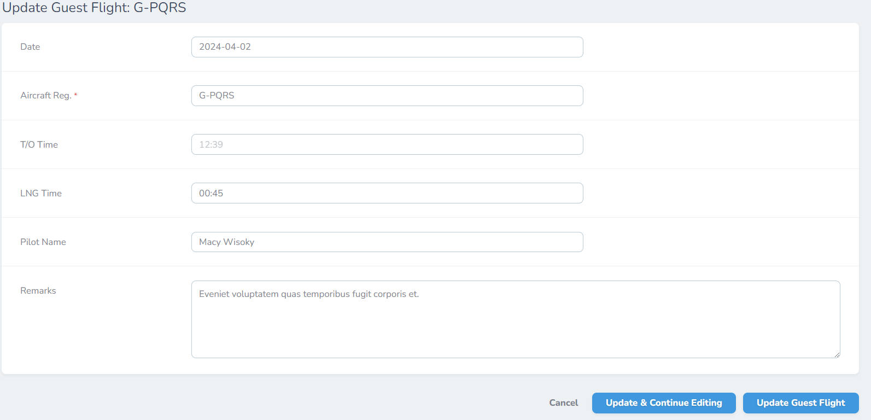Click the Eveniet voluptatem remarks text
Viewport: 871px width, 420px height.
tap(309, 294)
